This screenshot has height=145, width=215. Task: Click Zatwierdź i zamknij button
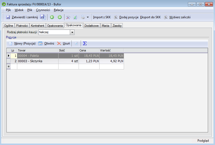[25, 17]
